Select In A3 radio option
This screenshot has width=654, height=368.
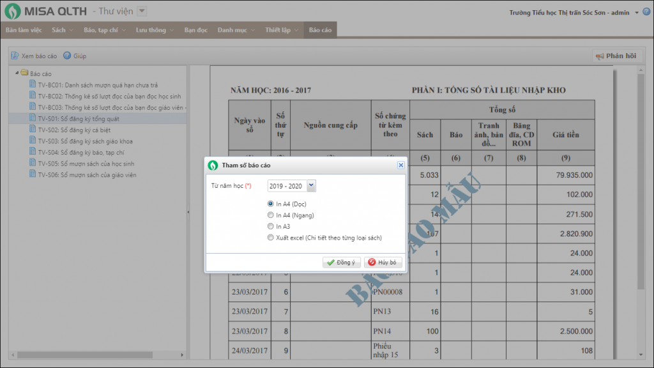[x=271, y=226]
